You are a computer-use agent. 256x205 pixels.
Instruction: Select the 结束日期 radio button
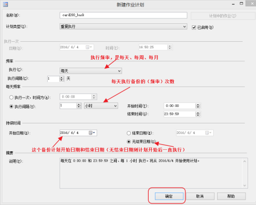tap(129, 133)
